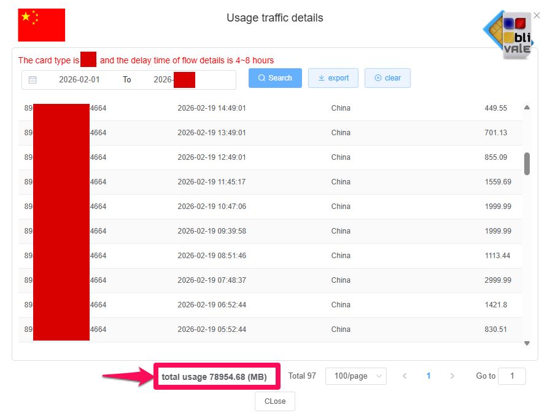Click the Go to page input field
Viewport: 550px width, 418px height.
pos(511,376)
